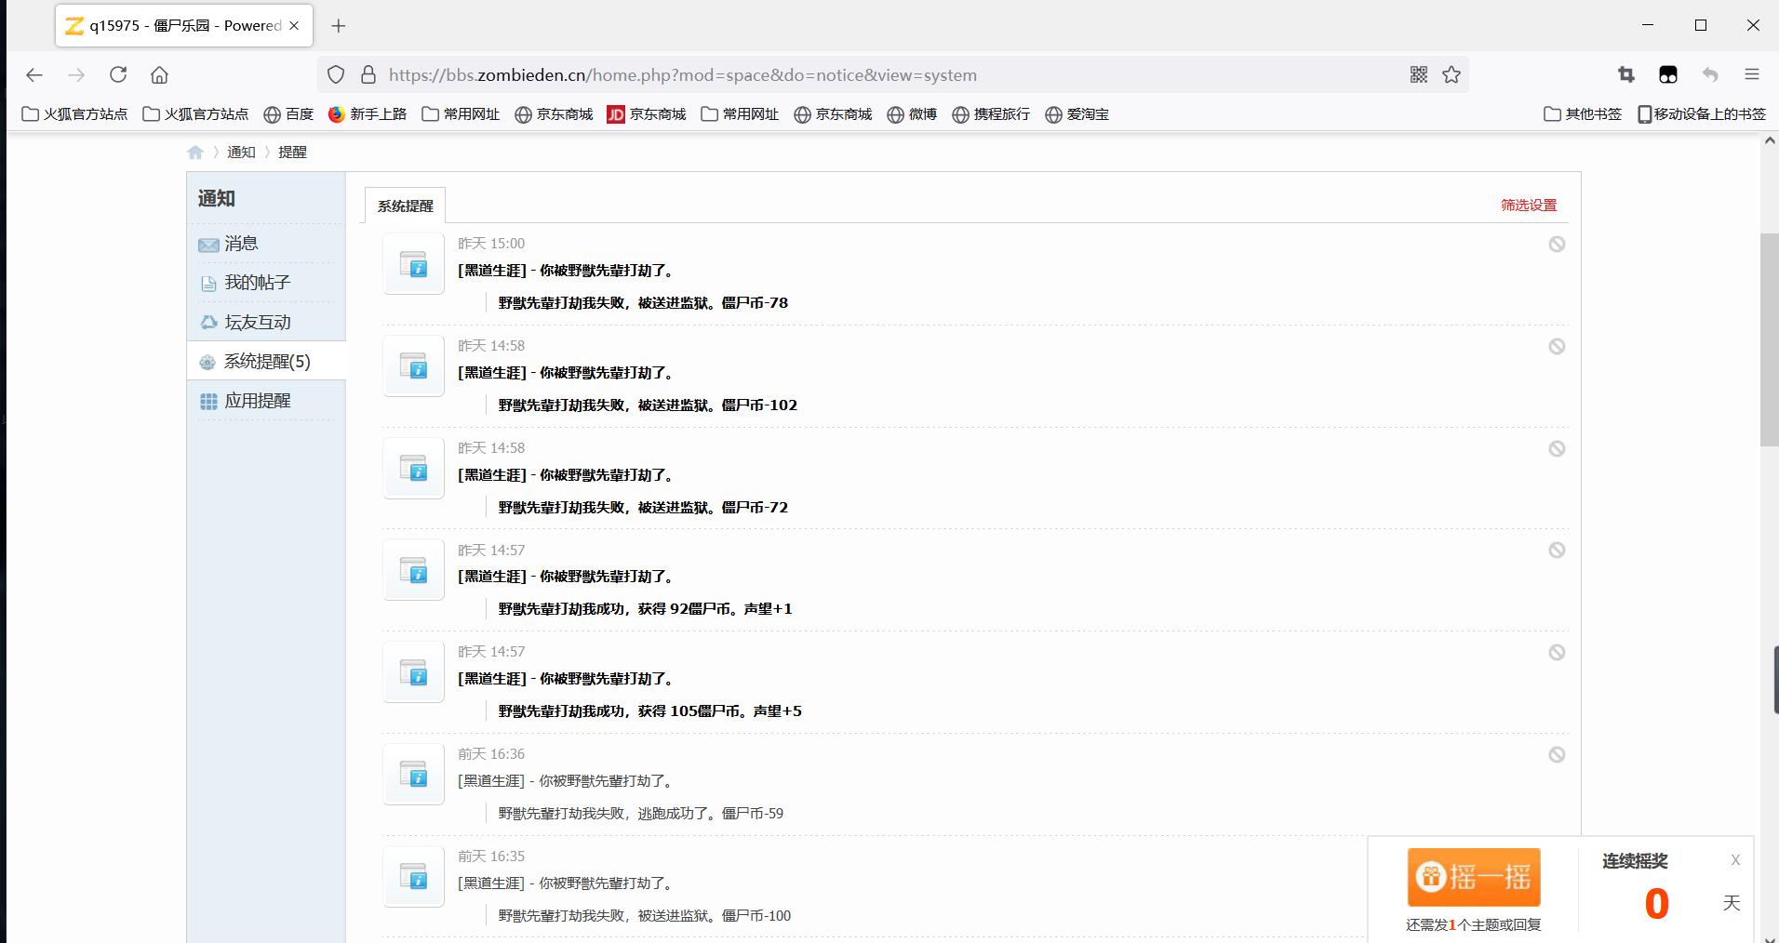Click the avatar icon of 105僵尸币 notice
1779x943 pixels.
pyautogui.click(x=414, y=672)
